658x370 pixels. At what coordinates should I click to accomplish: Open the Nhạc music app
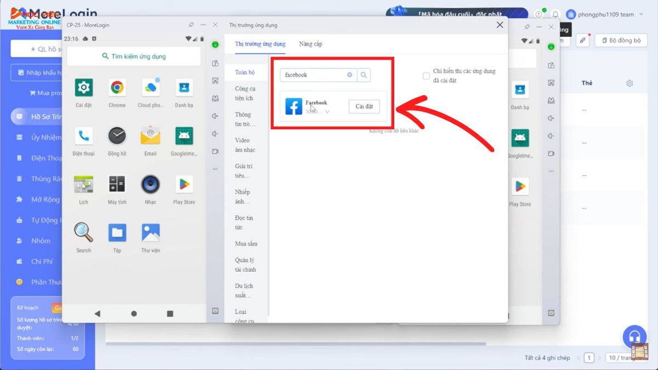point(150,184)
